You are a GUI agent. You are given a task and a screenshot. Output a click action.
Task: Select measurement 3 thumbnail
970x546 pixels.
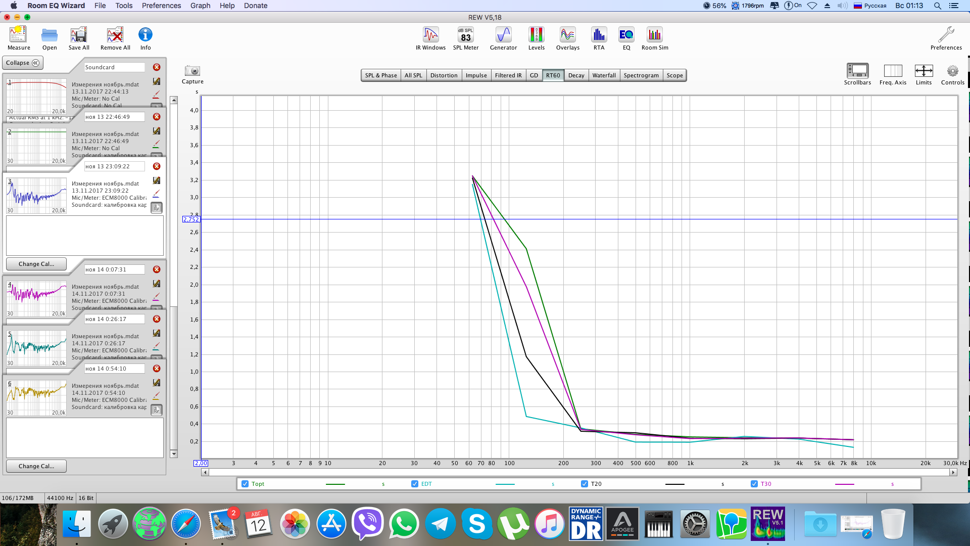point(36,195)
